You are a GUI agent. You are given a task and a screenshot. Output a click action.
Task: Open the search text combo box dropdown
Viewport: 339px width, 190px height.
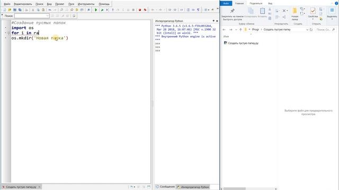[x=47, y=16]
